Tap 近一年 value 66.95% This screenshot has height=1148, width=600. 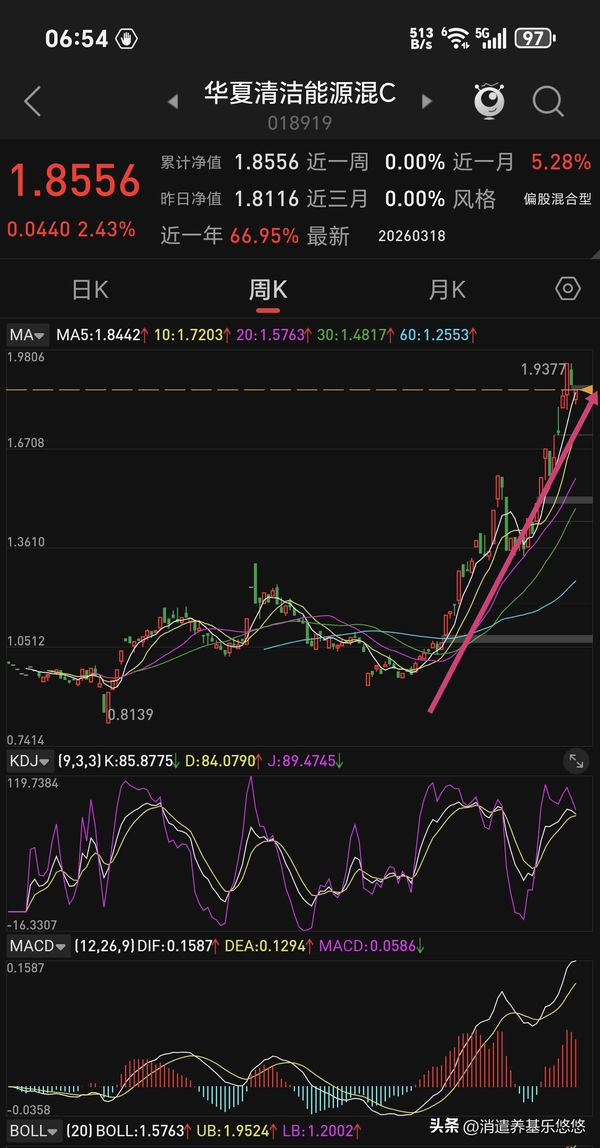264,235
